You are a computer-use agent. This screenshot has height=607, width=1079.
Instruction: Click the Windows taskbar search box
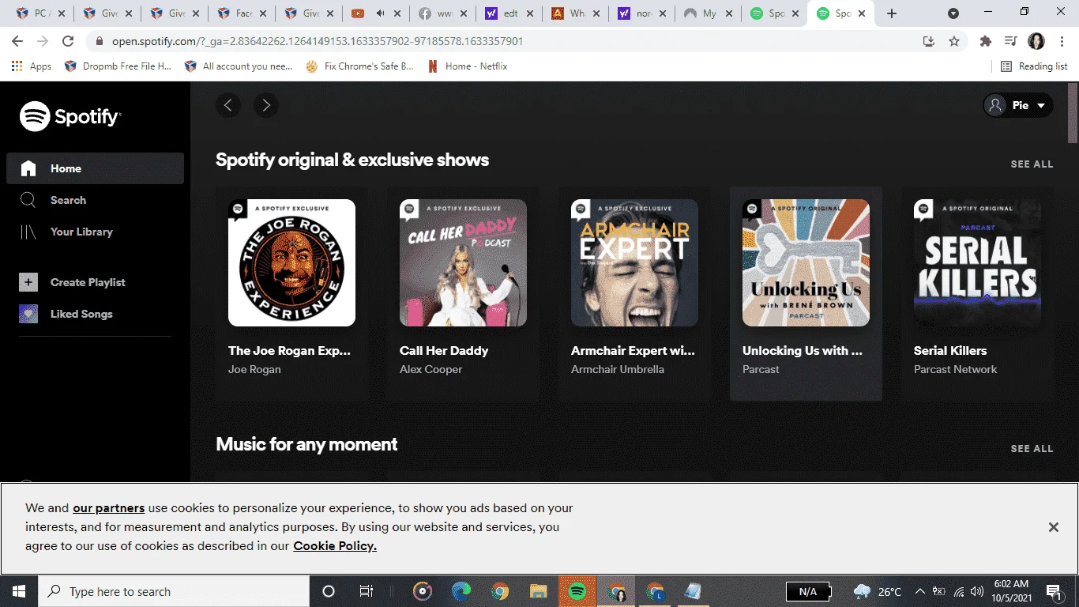pos(174,591)
